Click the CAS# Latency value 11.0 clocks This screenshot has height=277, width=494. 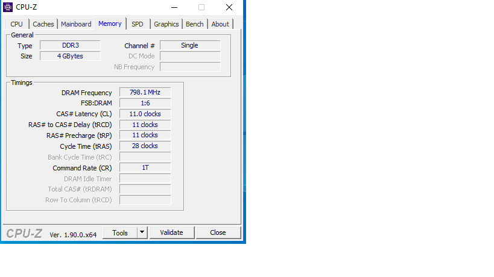(145, 114)
